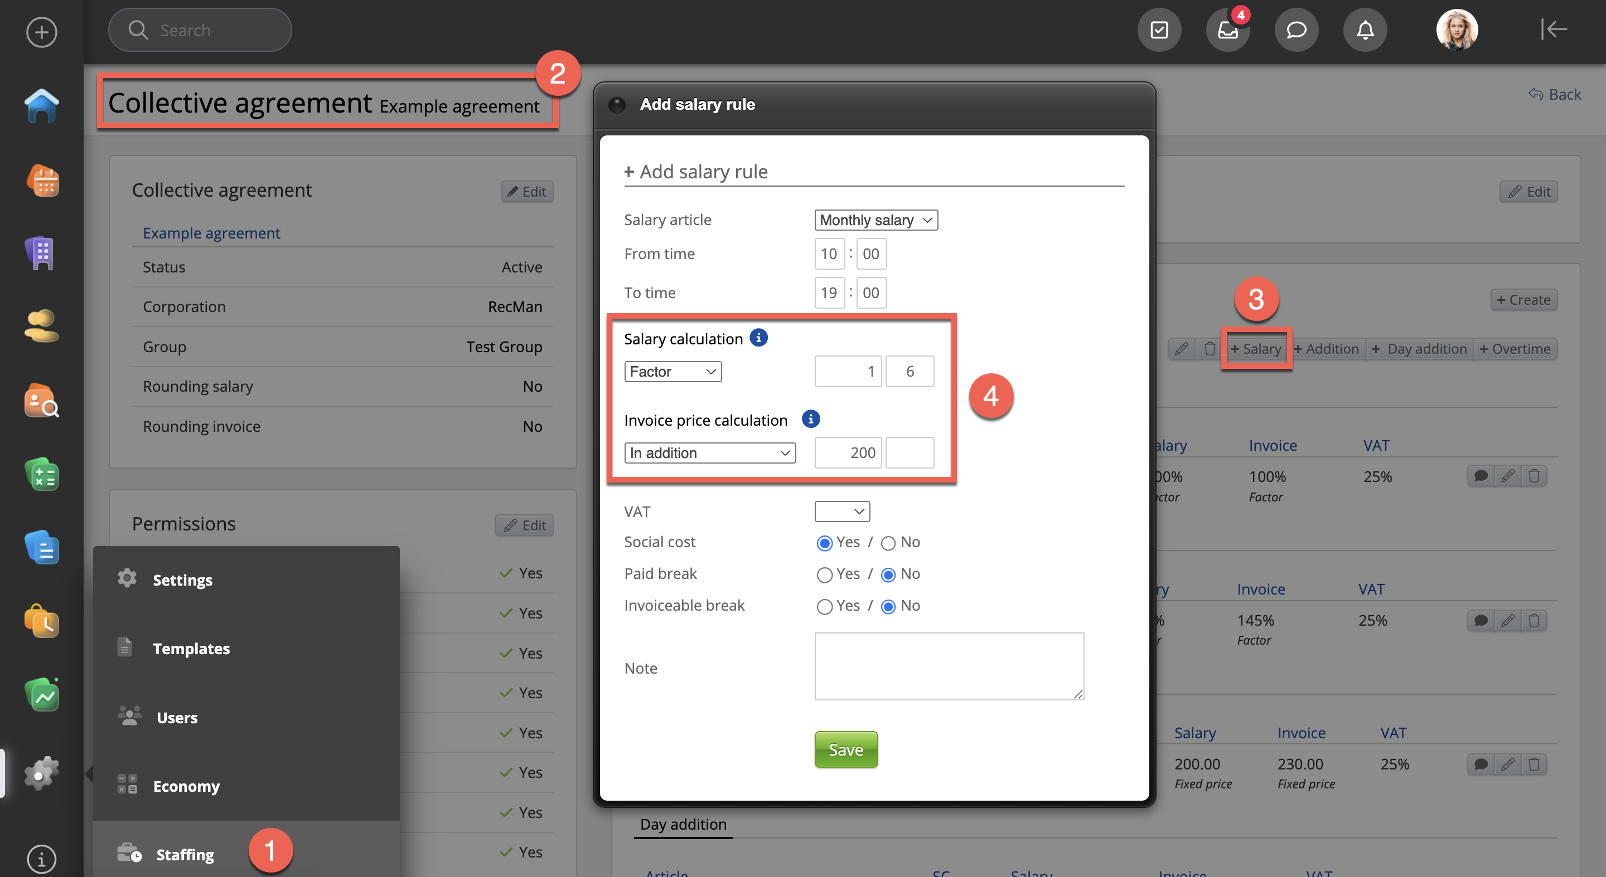Open the Templates menu item
The image size is (1606, 877).
191,649
